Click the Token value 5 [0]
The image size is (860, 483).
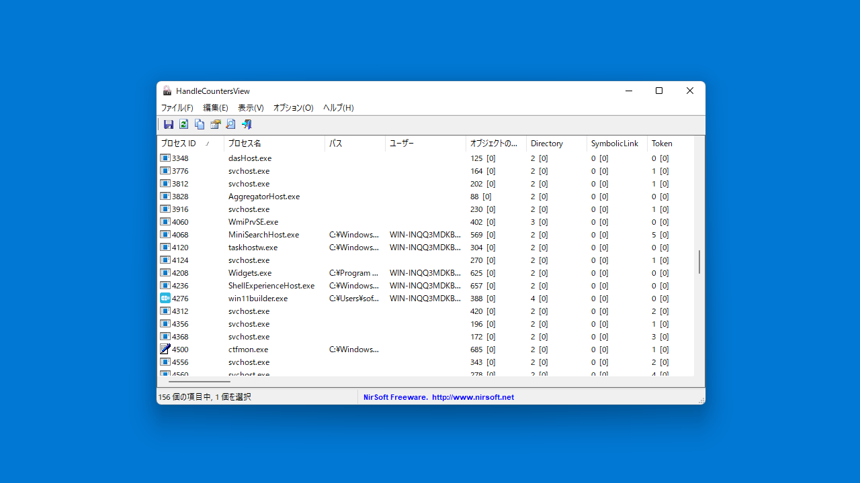[x=660, y=235]
